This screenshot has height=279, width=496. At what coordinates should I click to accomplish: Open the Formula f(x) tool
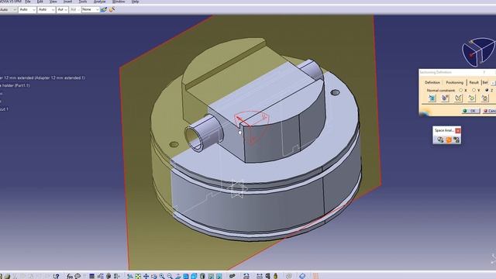tap(70, 276)
